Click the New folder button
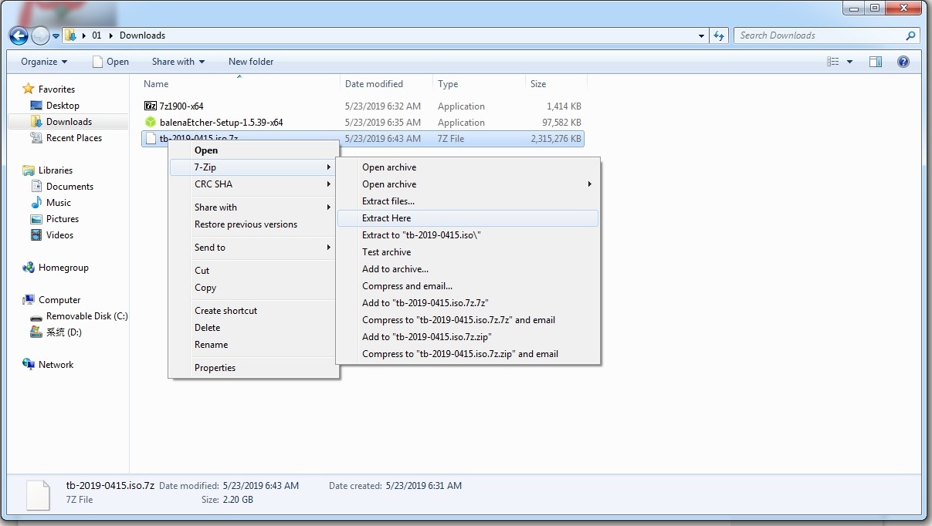Image resolution: width=932 pixels, height=526 pixels. tap(251, 62)
